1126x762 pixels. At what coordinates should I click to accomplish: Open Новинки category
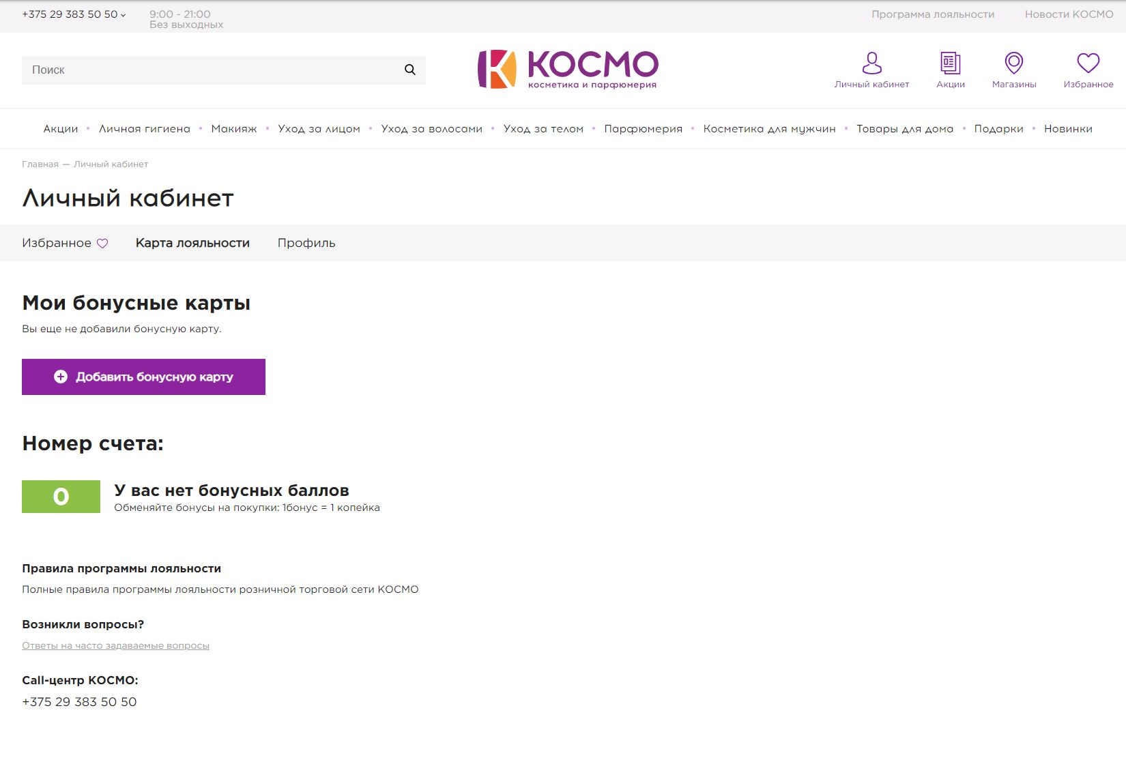(1068, 128)
